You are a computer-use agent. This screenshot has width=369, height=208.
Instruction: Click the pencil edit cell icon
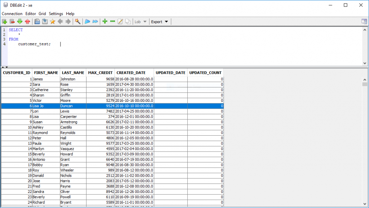pyautogui.click(x=120, y=22)
